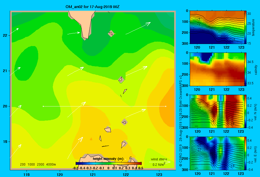260x177 pixels.
Task: Click longitude label 119 on main map
Action: coord(27,174)
